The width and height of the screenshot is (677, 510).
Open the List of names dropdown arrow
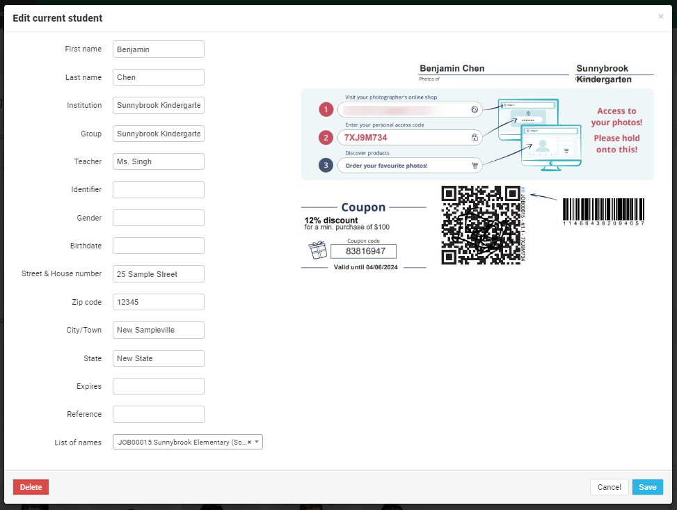pos(257,442)
